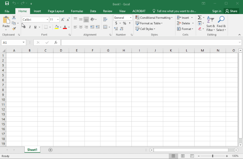Click the Increase Indent icon
This screenshot has height=159, width=243.
point(98,27)
